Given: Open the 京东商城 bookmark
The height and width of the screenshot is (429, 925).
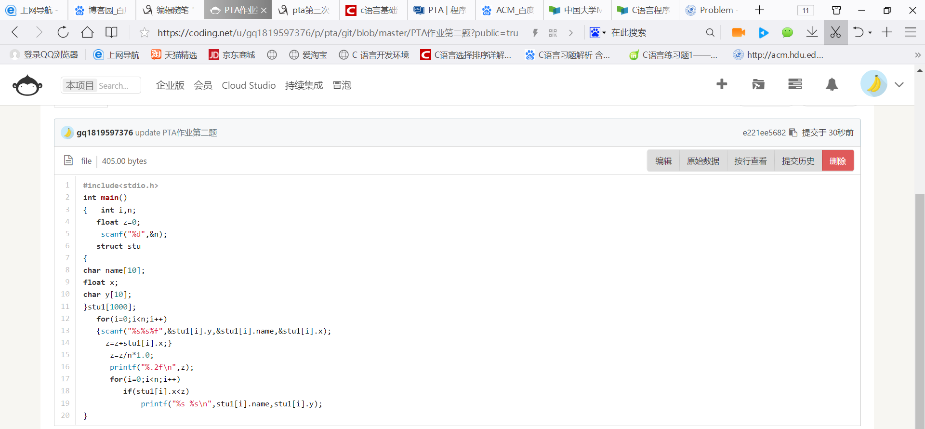Looking at the screenshot, I should [x=232, y=55].
